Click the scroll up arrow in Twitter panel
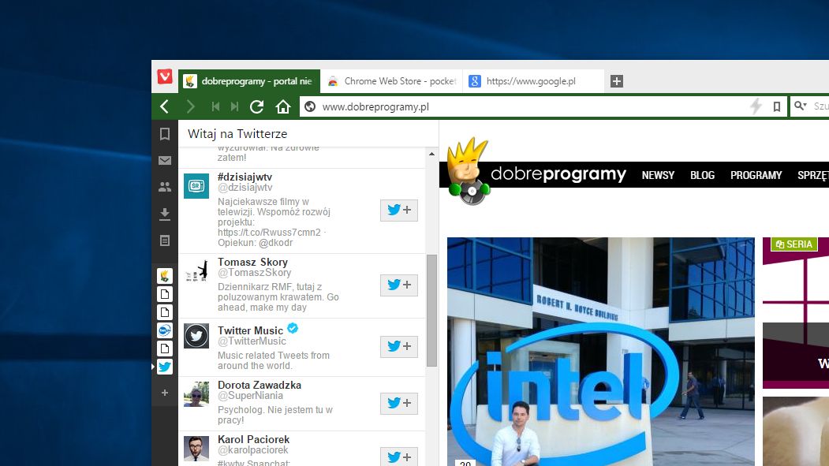 (x=432, y=154)
